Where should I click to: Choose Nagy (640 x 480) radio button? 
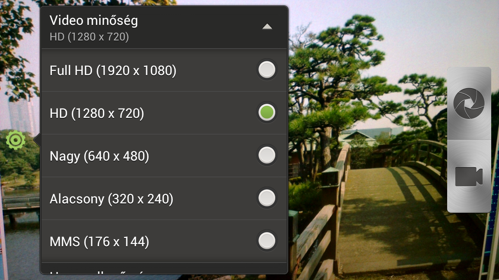267,156
